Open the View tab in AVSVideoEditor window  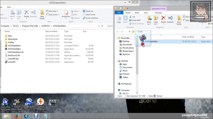tap(9, 7)
